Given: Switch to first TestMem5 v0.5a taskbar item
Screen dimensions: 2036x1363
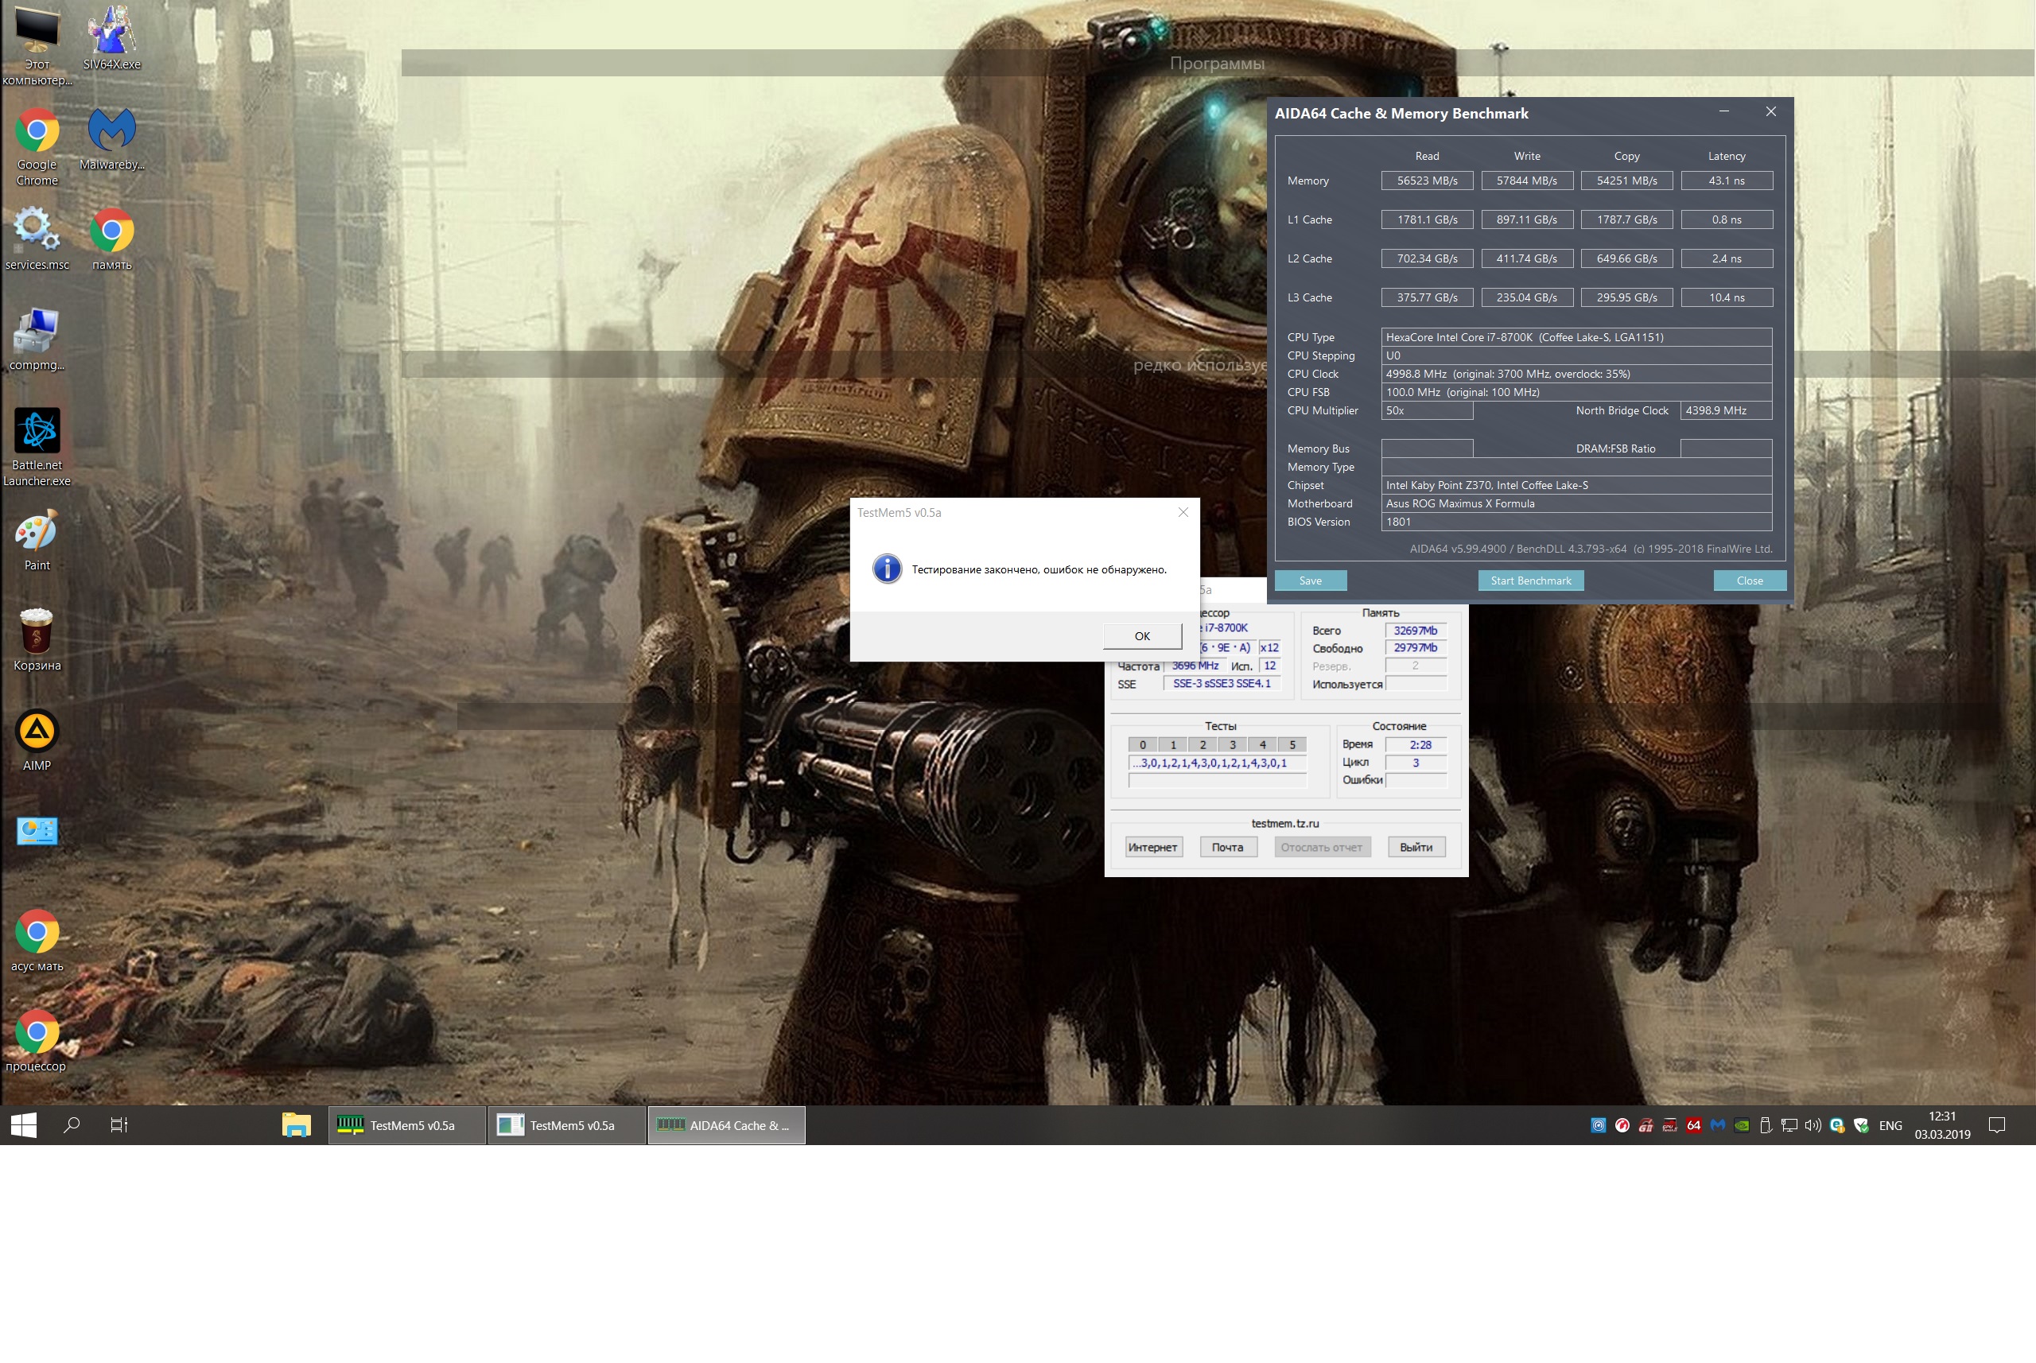Looking at the screenshot, I should coord(407,1124).
